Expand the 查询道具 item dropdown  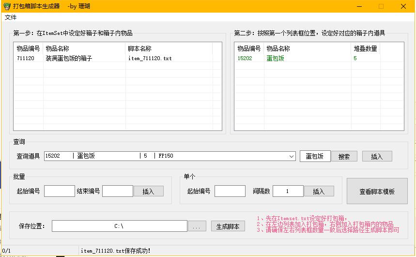click(291, 156)
